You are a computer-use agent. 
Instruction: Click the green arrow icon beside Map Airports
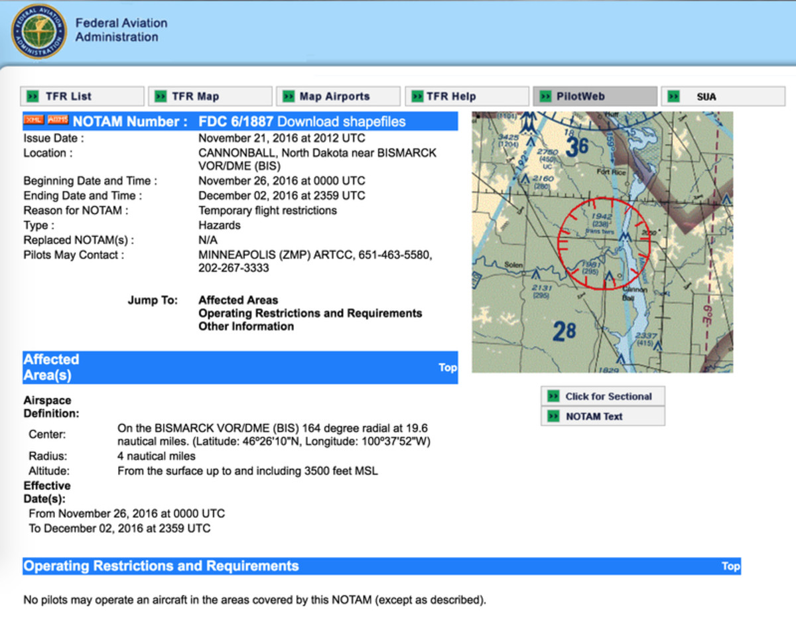point(288,97)
